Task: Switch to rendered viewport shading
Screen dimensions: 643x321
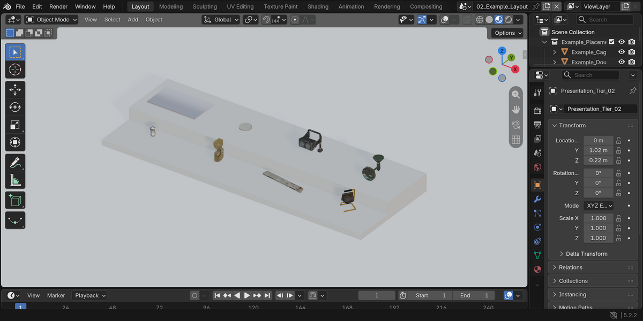Action: point(509,20)
